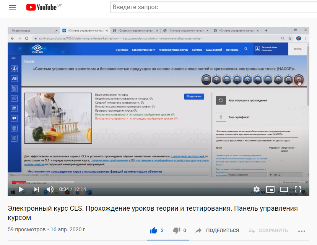Click the browser back arrow
The height and width of the screenshot is (245, 317).
[x=13, y=38]
